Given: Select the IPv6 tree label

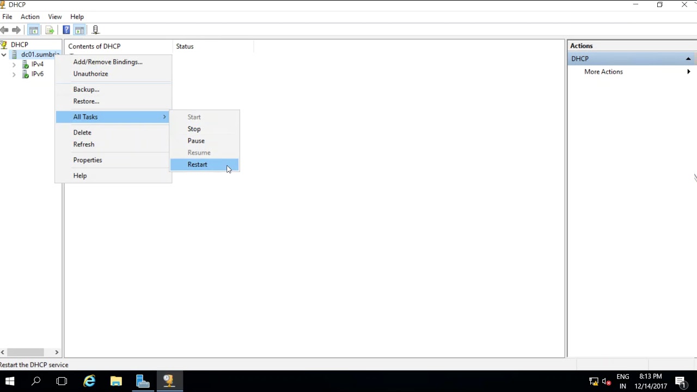Looking at the screenshot, I should pos(37,74).
